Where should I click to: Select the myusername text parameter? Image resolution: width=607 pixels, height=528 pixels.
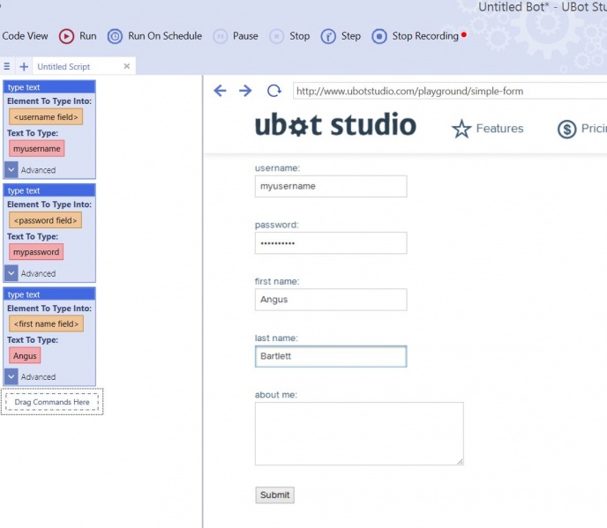(37, 149)
